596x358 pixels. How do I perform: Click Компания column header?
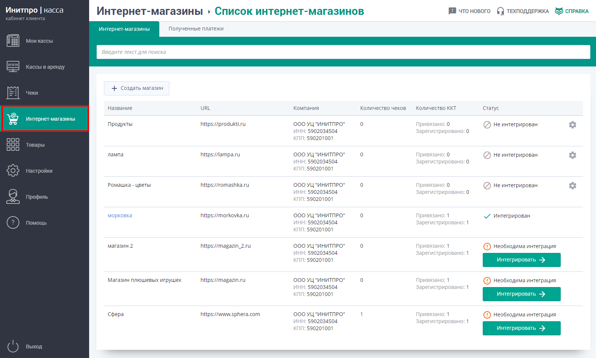coord(306,108)
